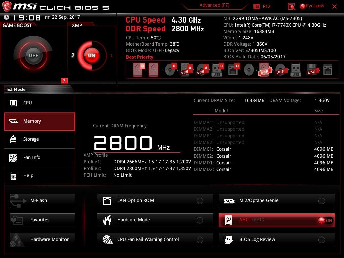The image size is (344, 258).
Task: Click XMP Profile1 DDR4 2666MHz timings
Action: pyautogui.click(x=152, y=162)
